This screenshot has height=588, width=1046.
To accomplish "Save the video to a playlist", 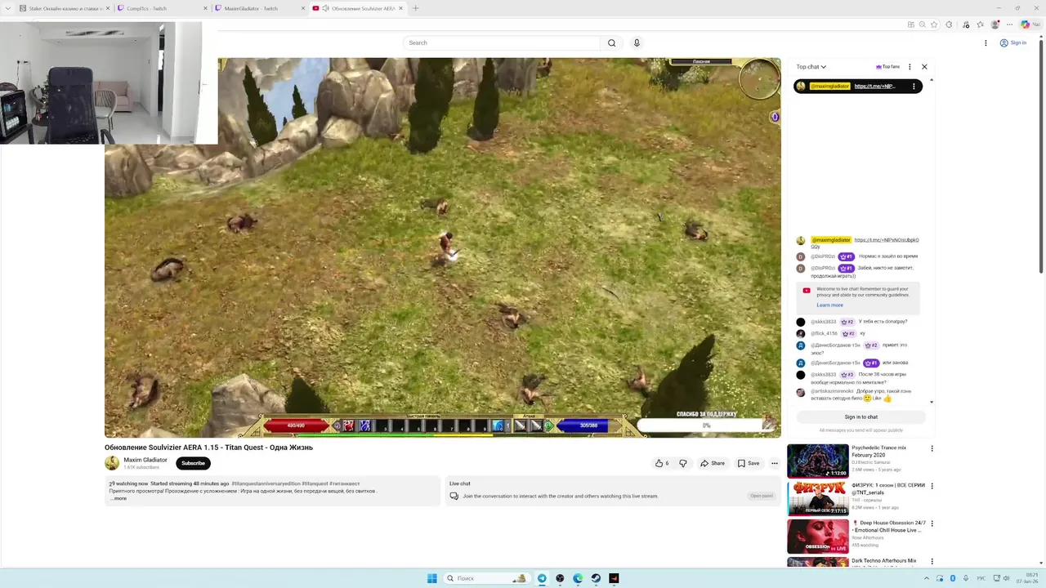I will pyautogui.click(x=749, y=463).
